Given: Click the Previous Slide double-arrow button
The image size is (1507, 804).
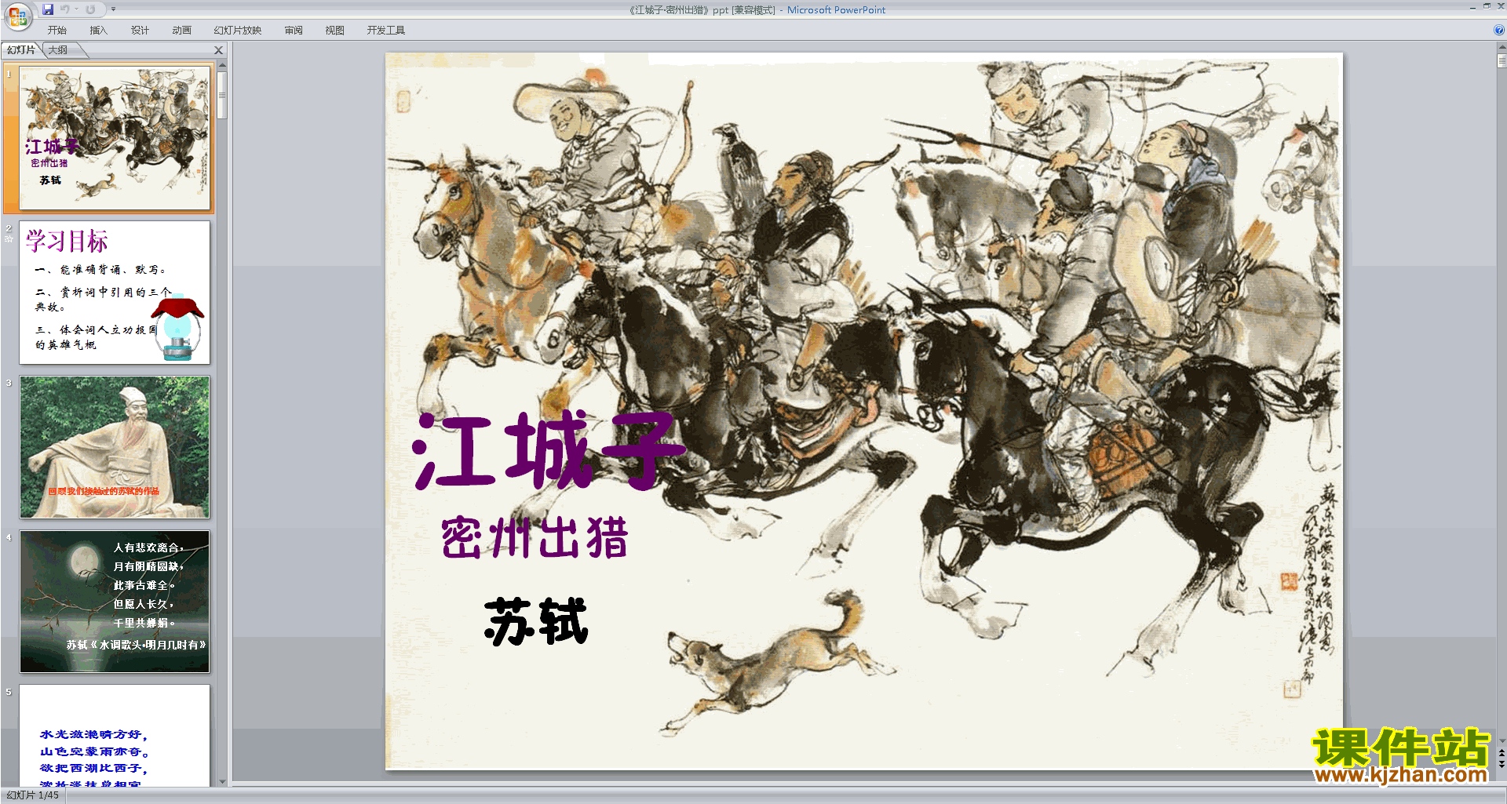Looking at the screenshot, I should pyautogui.click(x=1502, y=753).
